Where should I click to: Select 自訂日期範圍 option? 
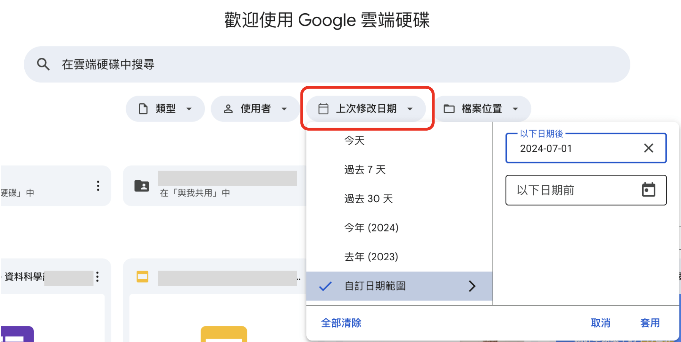coord(399,286)
